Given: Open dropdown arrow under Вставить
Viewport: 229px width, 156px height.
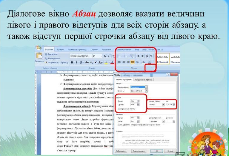Looking at the screenshot, I should (39, 64).
